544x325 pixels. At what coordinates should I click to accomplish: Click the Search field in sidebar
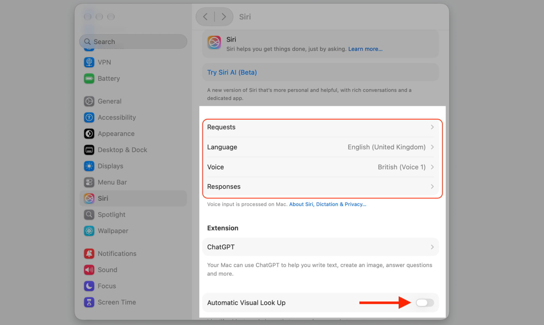click(133, 42)
